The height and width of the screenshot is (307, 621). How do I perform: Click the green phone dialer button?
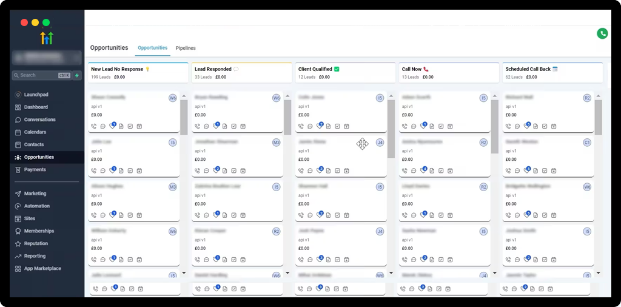click(x=602, y=34)
